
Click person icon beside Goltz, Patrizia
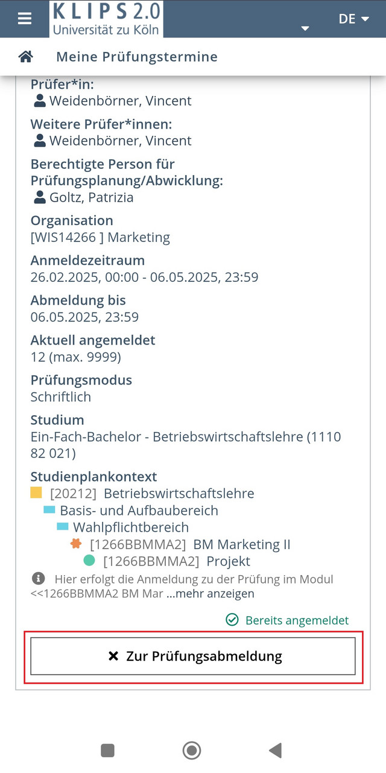40,197
